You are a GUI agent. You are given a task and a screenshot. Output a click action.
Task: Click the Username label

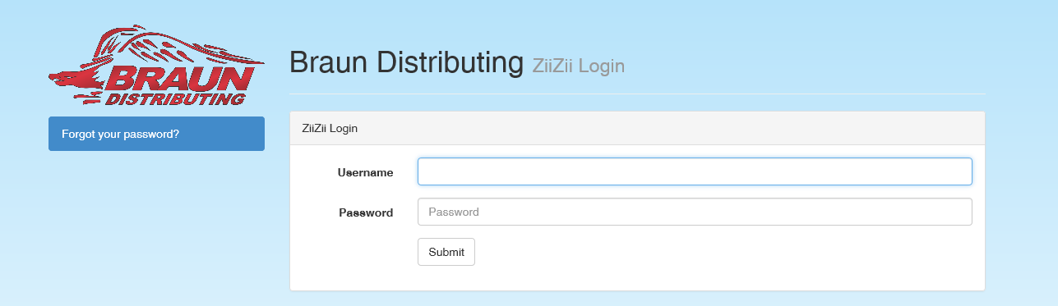tap(365, 172)
